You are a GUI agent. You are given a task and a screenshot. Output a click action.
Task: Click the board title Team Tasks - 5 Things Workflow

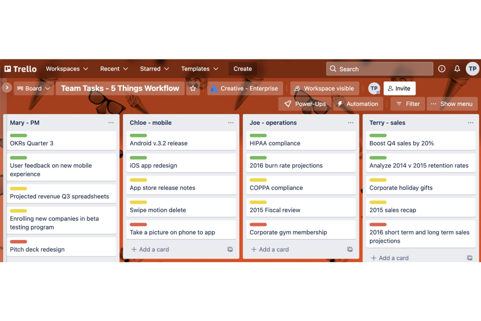click(x=120, y=88)
